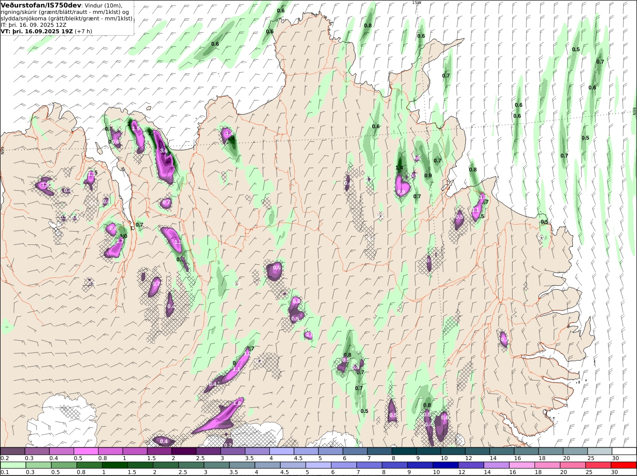637x476 pixels.
Task: Pick the bright pink swatch in the snow legend
Action: point(86,451)
